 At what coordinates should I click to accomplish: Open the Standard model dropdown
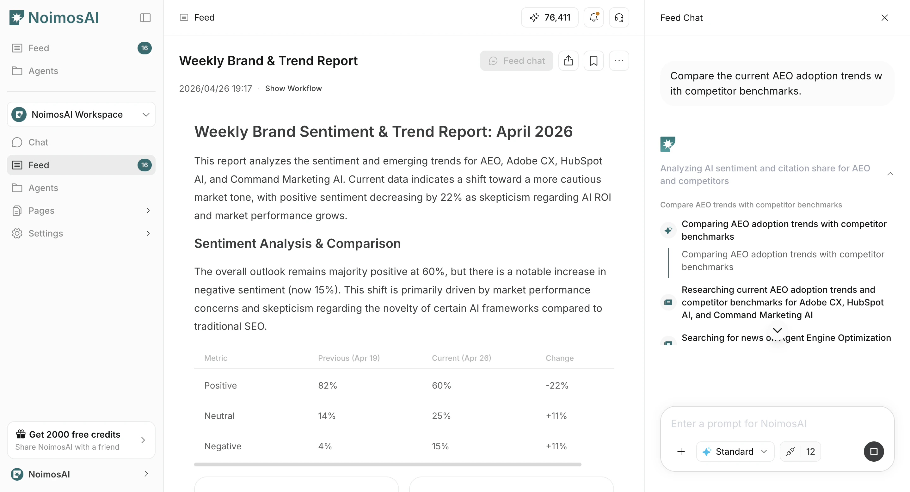coord(735,452)
